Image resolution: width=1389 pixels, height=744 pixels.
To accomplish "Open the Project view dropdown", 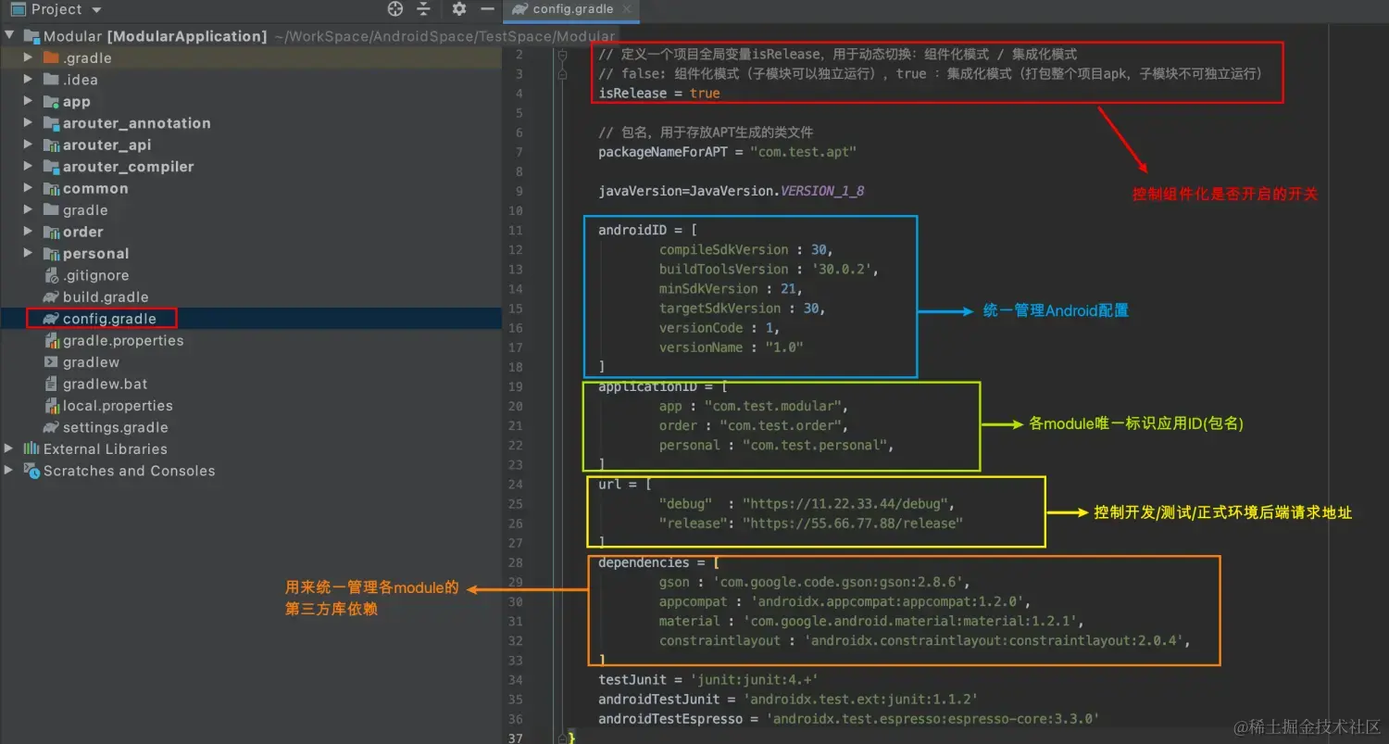I will click(95, 9).
